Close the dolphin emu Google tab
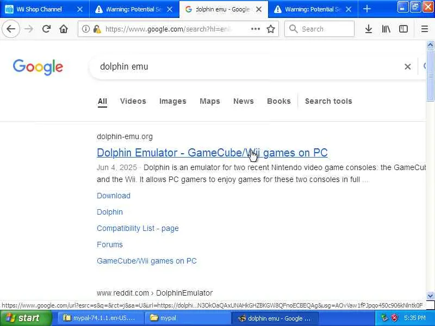 259,9
